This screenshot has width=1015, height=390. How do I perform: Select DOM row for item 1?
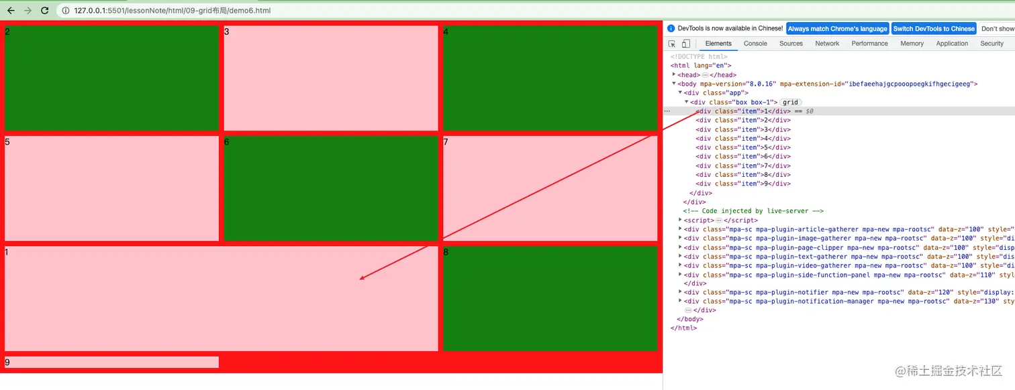(x=839, y=111)
